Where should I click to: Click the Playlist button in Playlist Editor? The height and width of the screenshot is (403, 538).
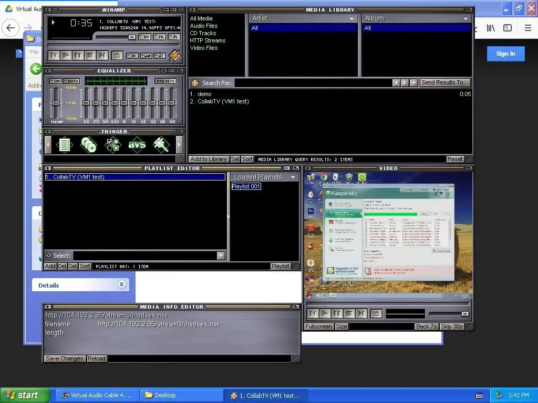pyautogui.click(x=281, y=266)
